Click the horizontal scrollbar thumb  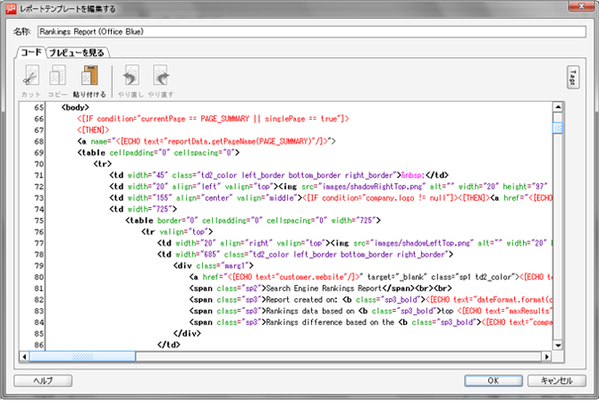(x=82, y=356)
